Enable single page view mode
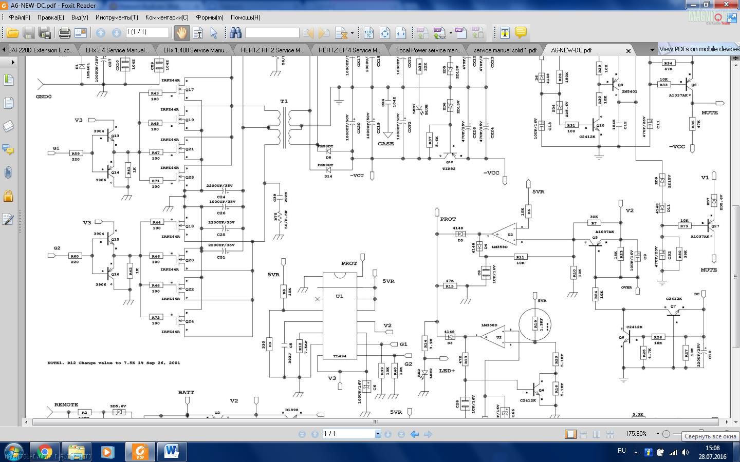Screen dimensions: 740x462 (570, 434)
